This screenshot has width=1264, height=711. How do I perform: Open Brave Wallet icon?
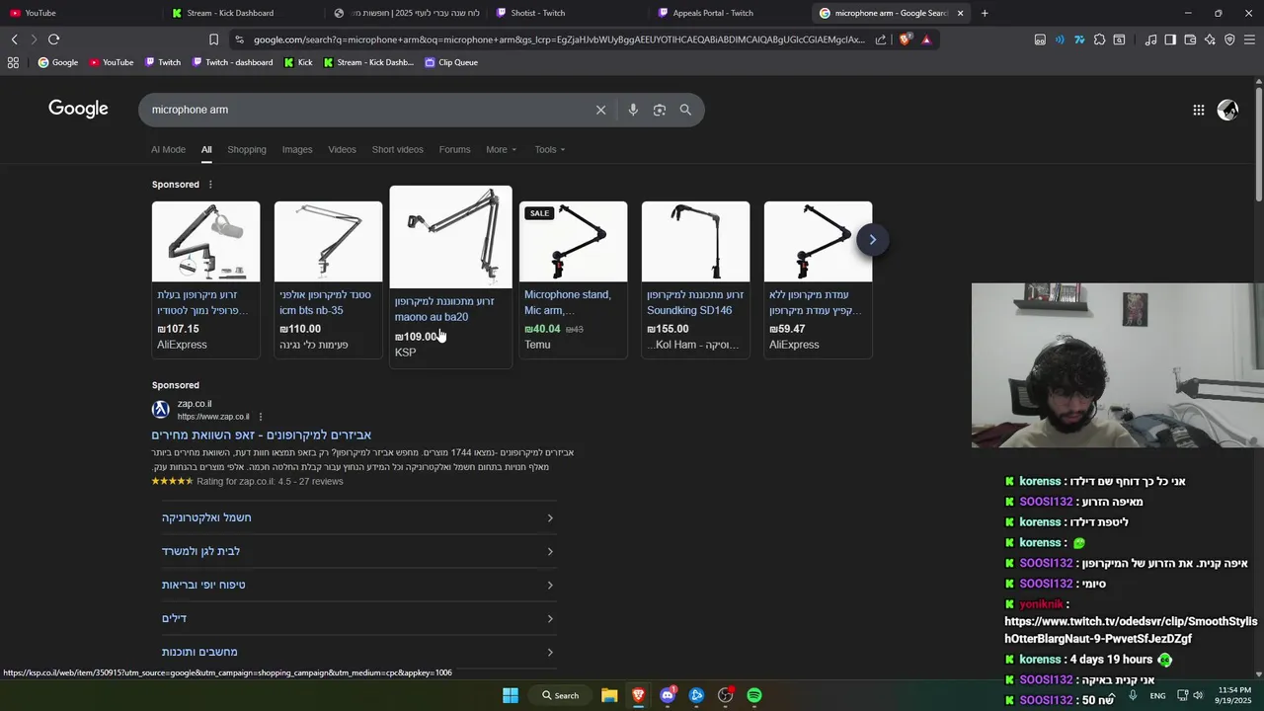pyautogui.click(x=1190, y=39)
